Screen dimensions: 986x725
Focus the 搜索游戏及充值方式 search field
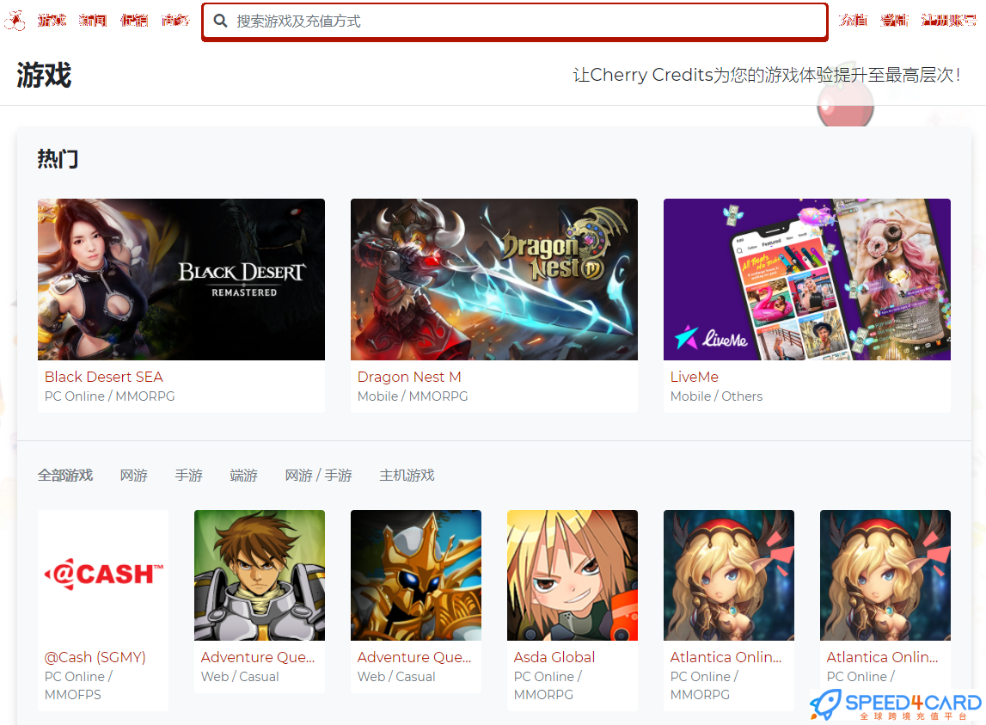click(x=514, y=22)
